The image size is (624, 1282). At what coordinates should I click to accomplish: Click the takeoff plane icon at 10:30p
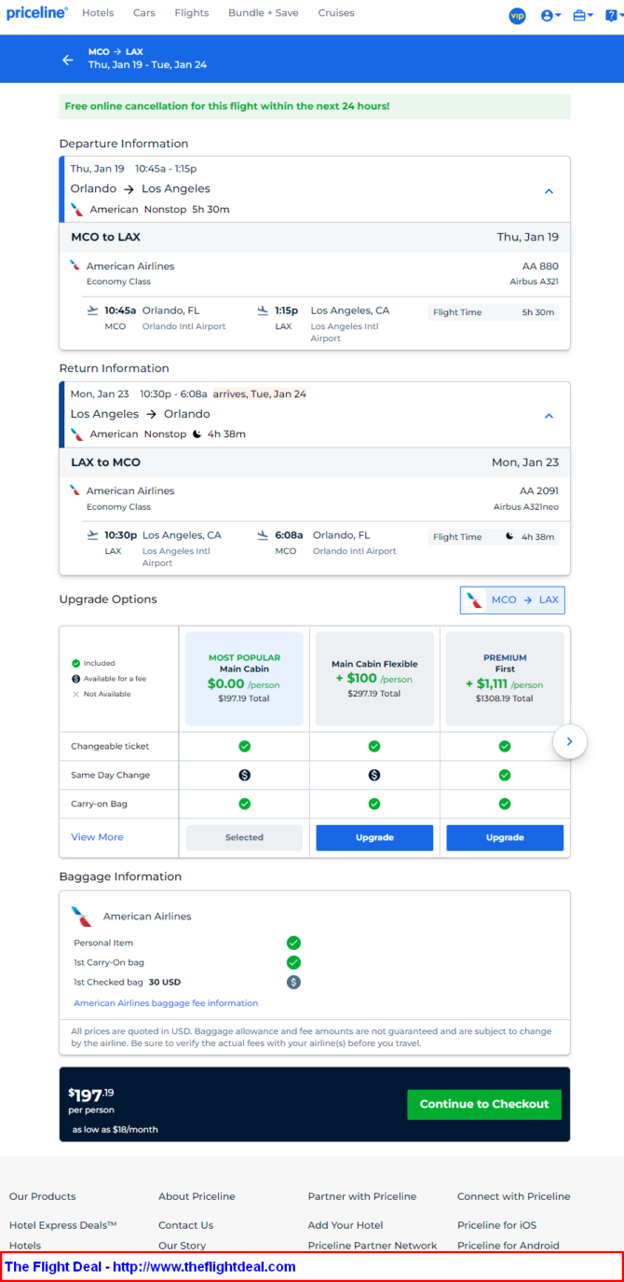pyautogui.click(x=92, y=535)
